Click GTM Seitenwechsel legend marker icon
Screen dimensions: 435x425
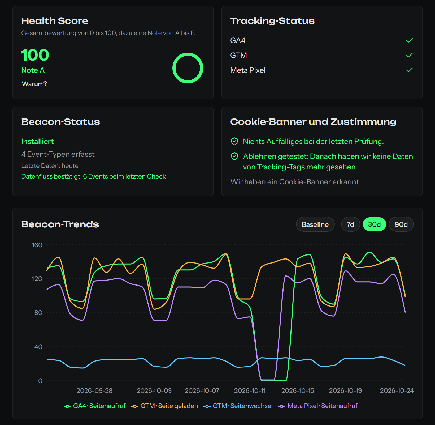pyautogui.click(x=207, y=406)
